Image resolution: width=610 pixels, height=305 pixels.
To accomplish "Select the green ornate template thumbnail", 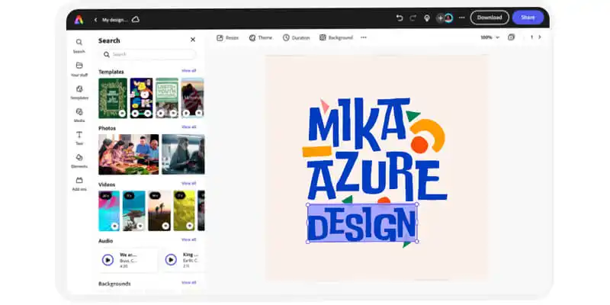I will pyautogui.click(x=113, y=98).
